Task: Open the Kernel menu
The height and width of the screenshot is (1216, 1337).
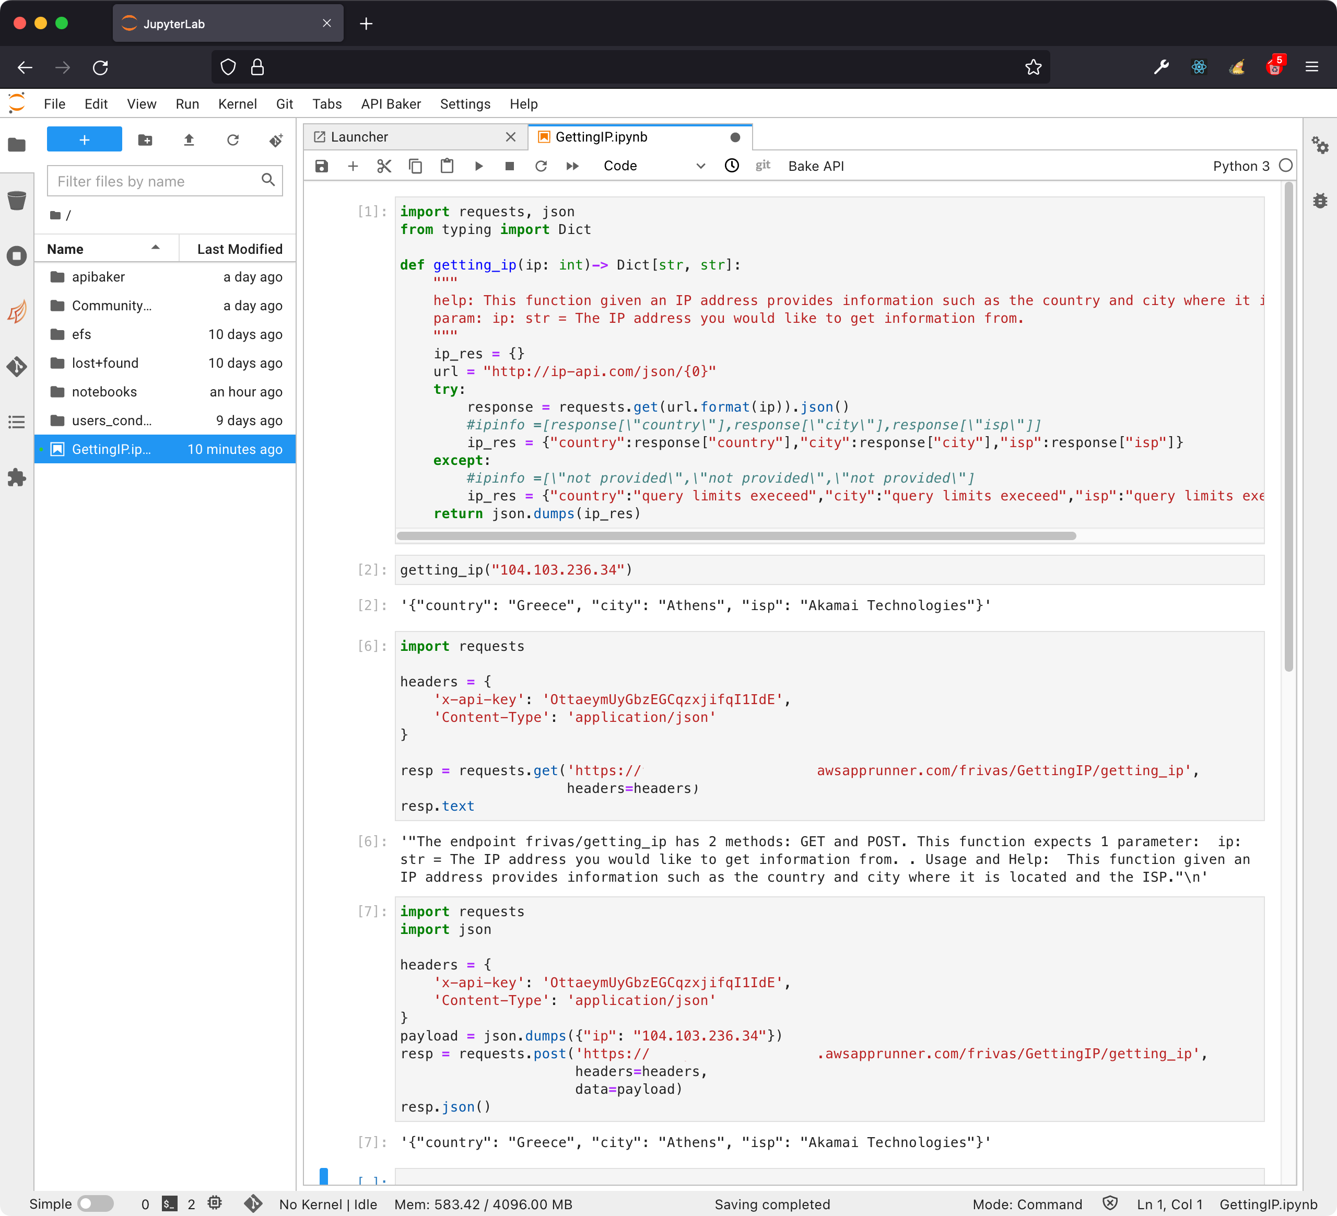Action: 237,104
